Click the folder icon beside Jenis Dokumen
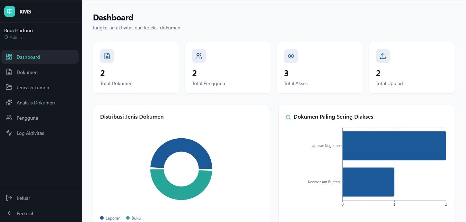Image resolution: width=466 pixels, height=222 pixels. pos(9,87)
